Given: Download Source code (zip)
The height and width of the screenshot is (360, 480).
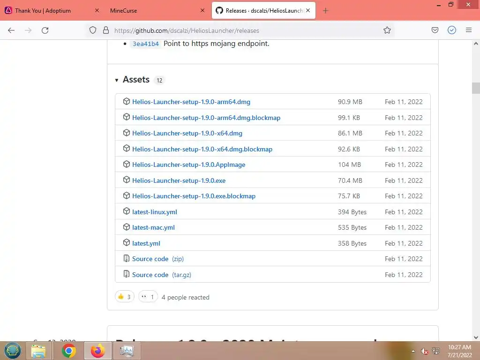Looking at the screenshot, I should (x=158, y=259).
